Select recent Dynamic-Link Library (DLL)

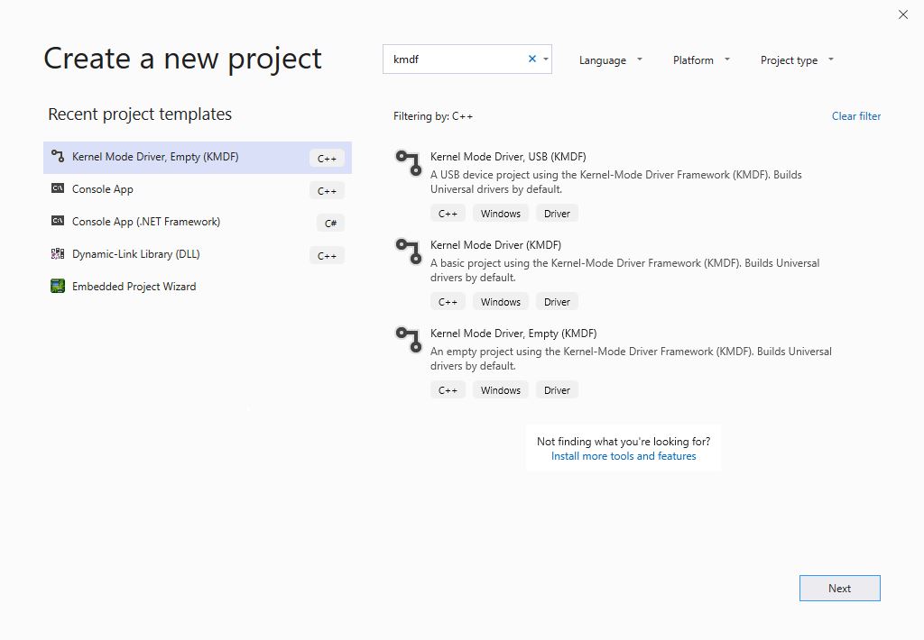(198, 254)
